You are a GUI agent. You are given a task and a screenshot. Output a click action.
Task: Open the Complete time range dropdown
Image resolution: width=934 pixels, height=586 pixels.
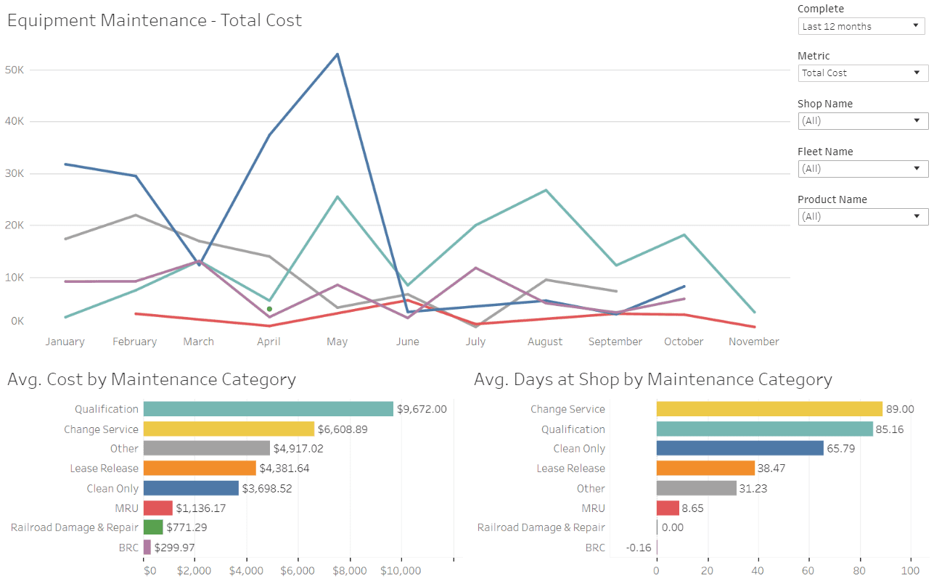pos(861,26)
